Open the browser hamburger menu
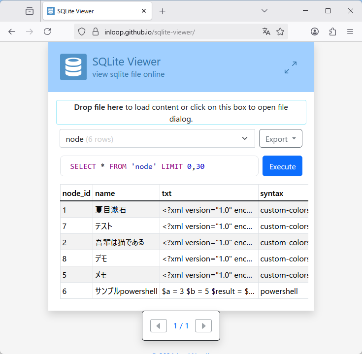 350,32
